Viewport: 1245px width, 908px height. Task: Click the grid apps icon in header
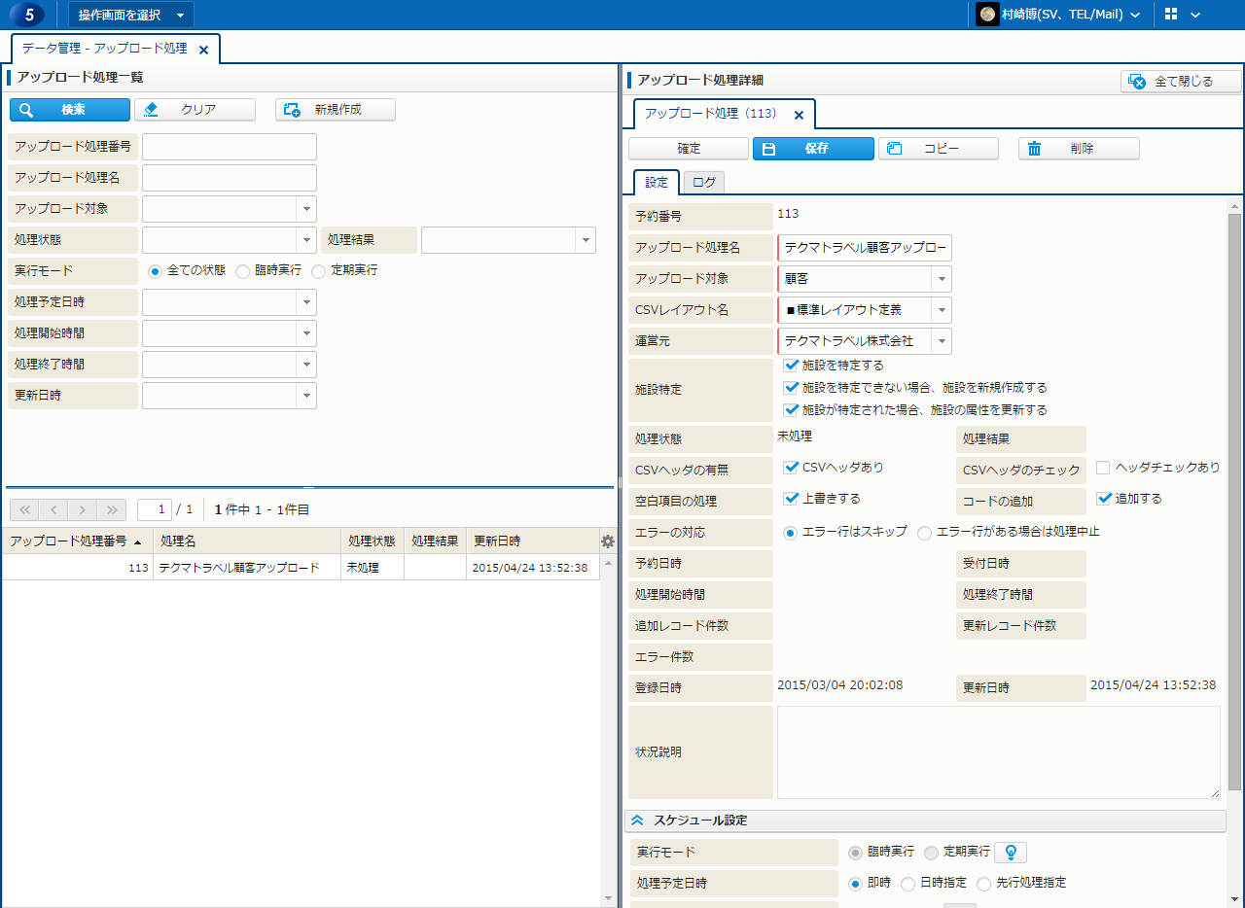coord(1171,15)
